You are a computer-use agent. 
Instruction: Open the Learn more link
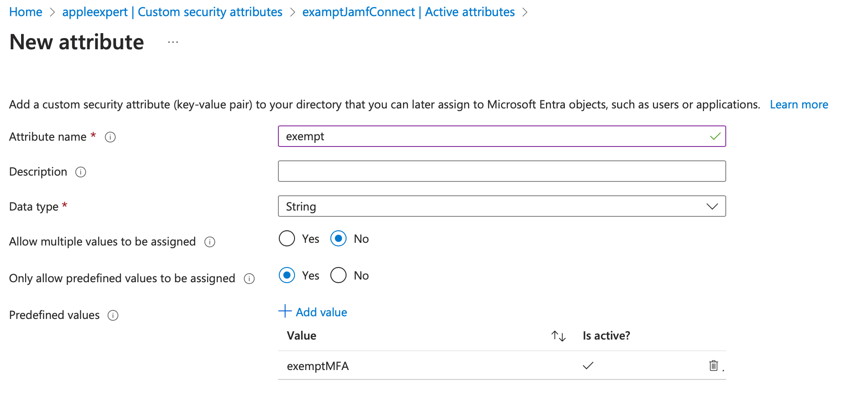point(799,105)
